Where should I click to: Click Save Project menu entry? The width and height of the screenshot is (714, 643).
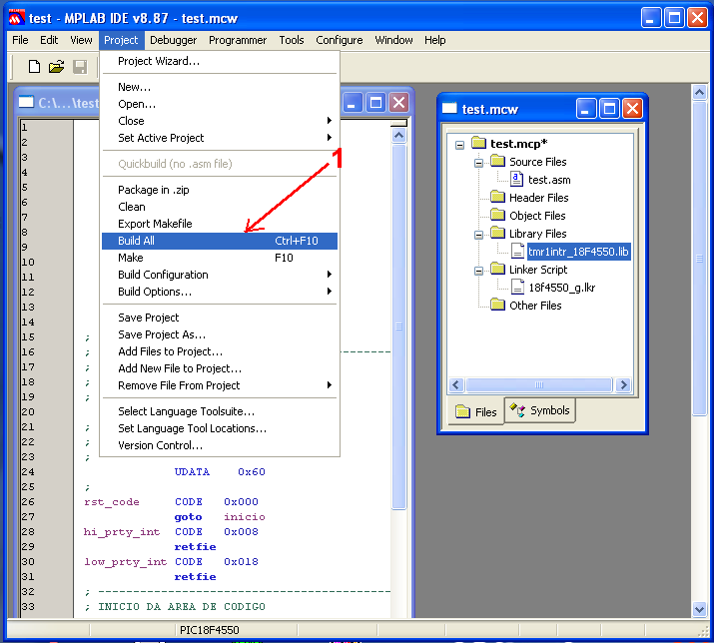coord(220,318)
